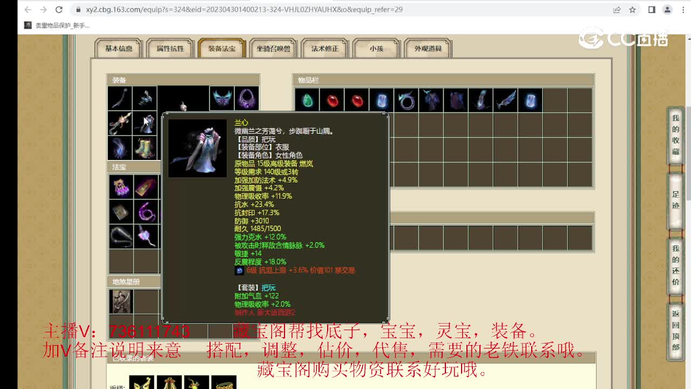Click the browser back arrow

pyautogui.click(x=28, y=9)
